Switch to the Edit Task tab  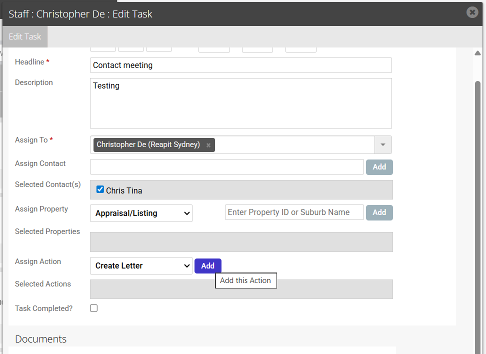pos(25,36)
